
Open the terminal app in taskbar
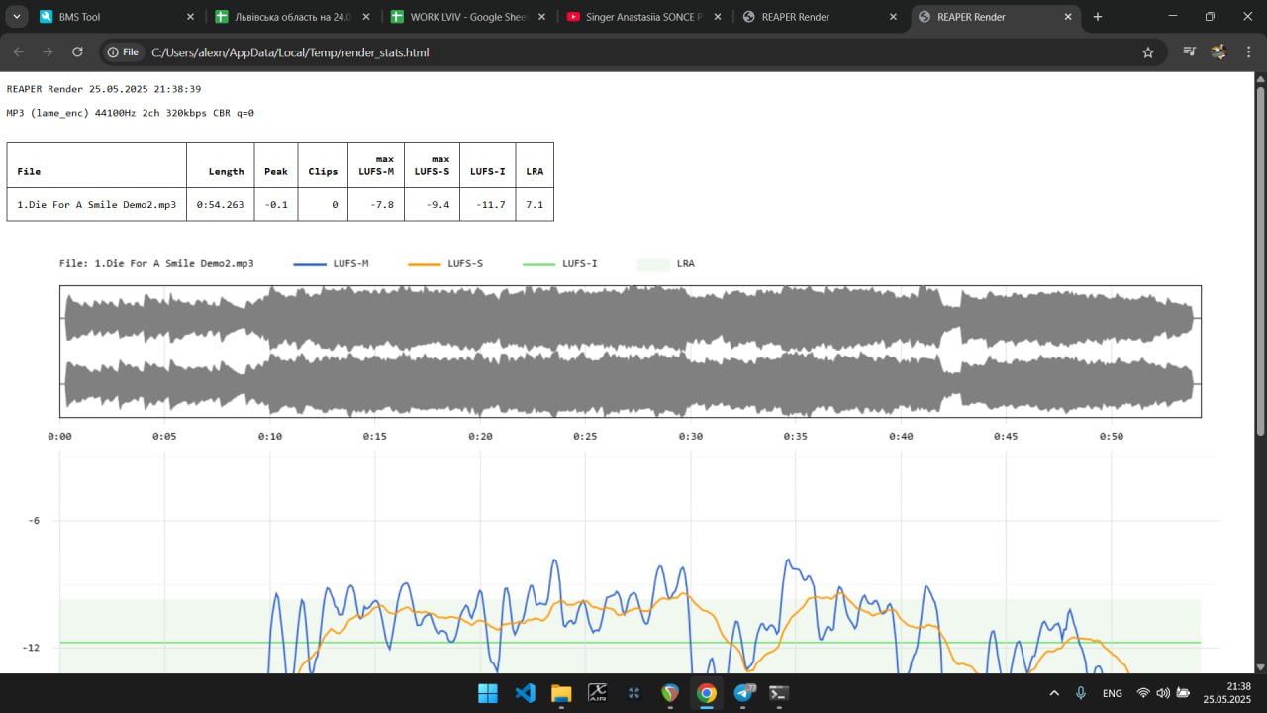click(x=779, y=693)
